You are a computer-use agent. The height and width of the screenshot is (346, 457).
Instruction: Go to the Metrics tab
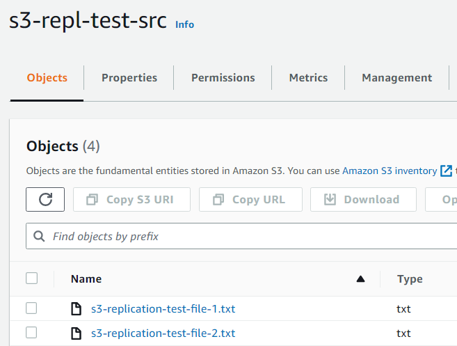coord(308,78)
